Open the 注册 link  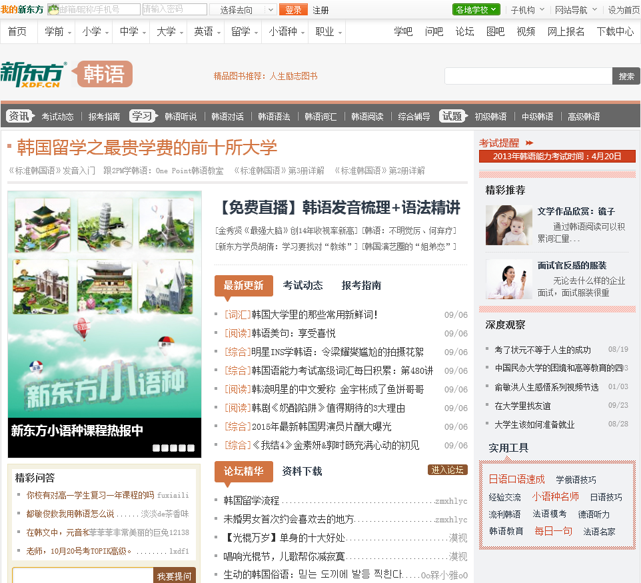tap(320, 10)
